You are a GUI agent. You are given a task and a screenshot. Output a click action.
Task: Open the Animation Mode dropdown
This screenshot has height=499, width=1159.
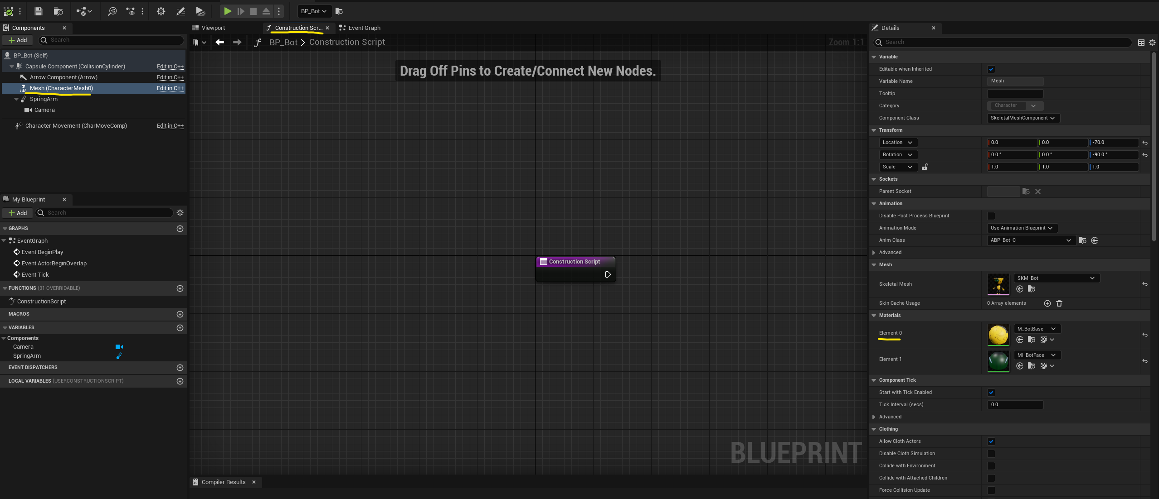click(1022, 228)
